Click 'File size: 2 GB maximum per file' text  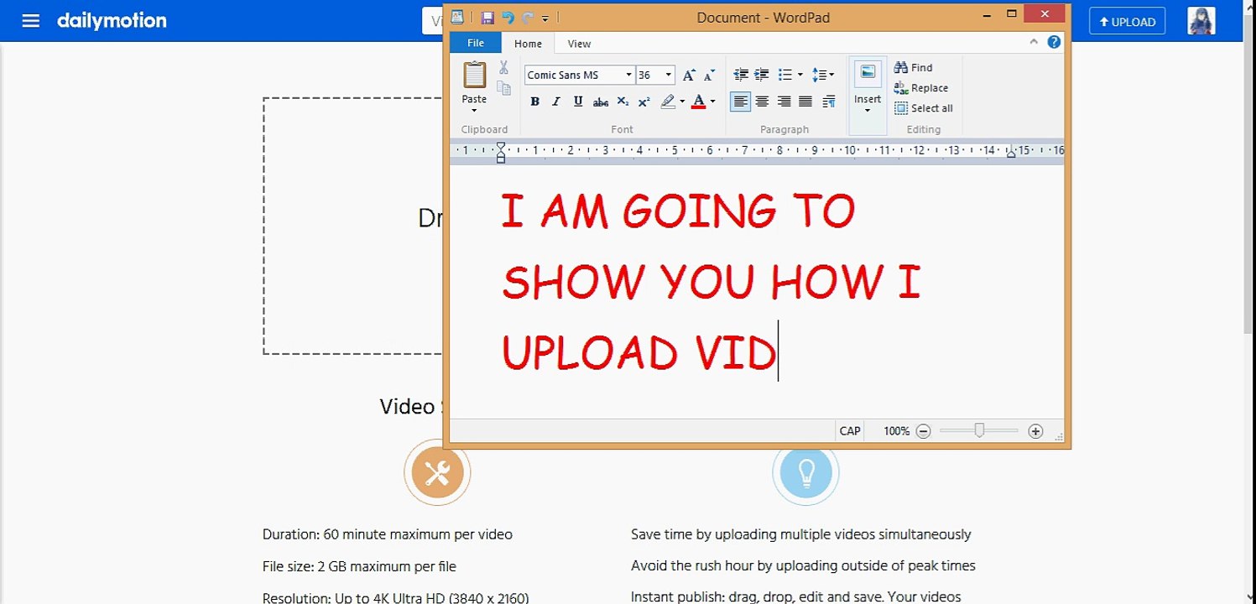point(359,566)
